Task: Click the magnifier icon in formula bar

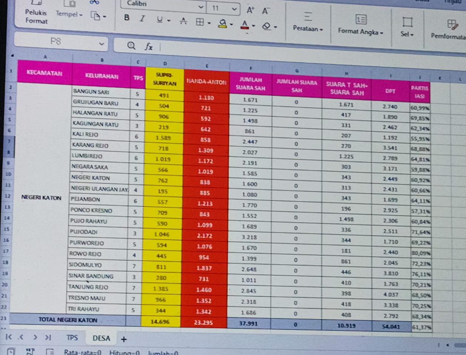Action: pos(131,45)
